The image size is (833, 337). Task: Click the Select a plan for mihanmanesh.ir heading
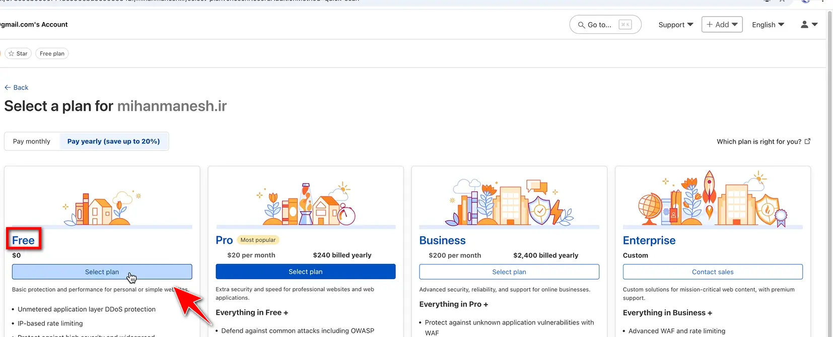(115, 106)
